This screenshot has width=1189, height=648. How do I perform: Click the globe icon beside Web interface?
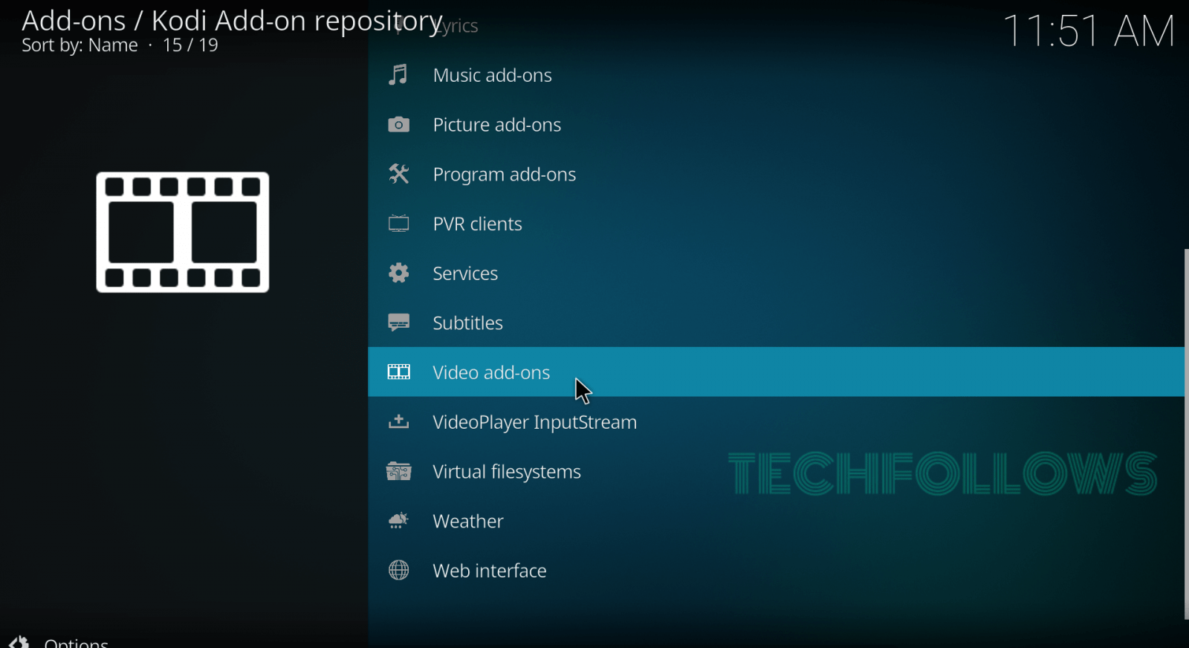coord(398,571)
